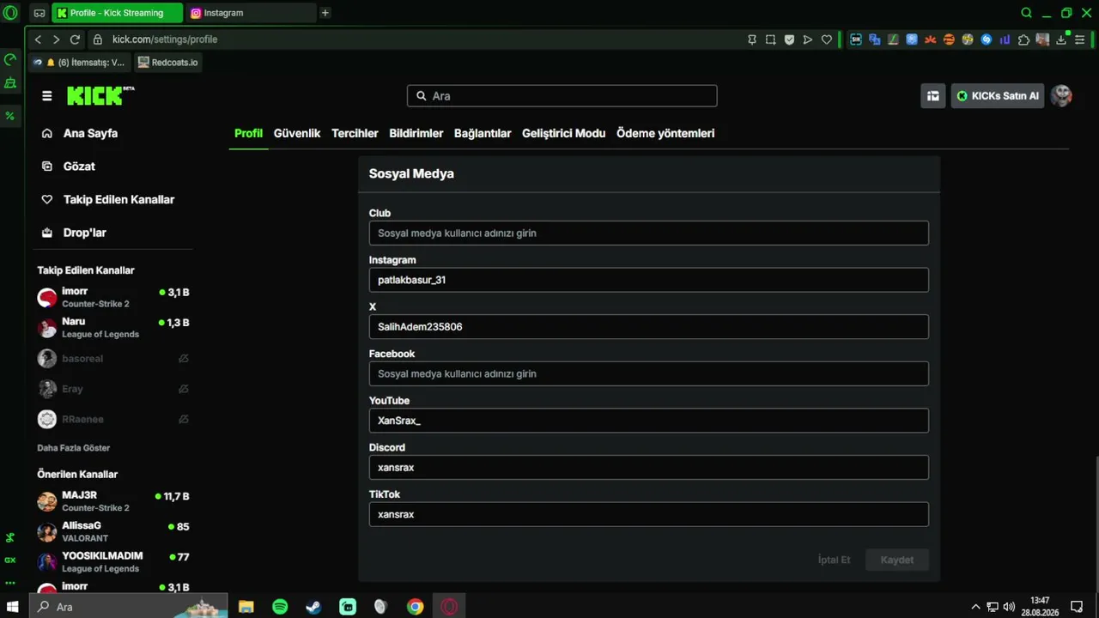1099x618 pixels.
Task: Pin the address bar pin icon
Action: tap(752, 39)
